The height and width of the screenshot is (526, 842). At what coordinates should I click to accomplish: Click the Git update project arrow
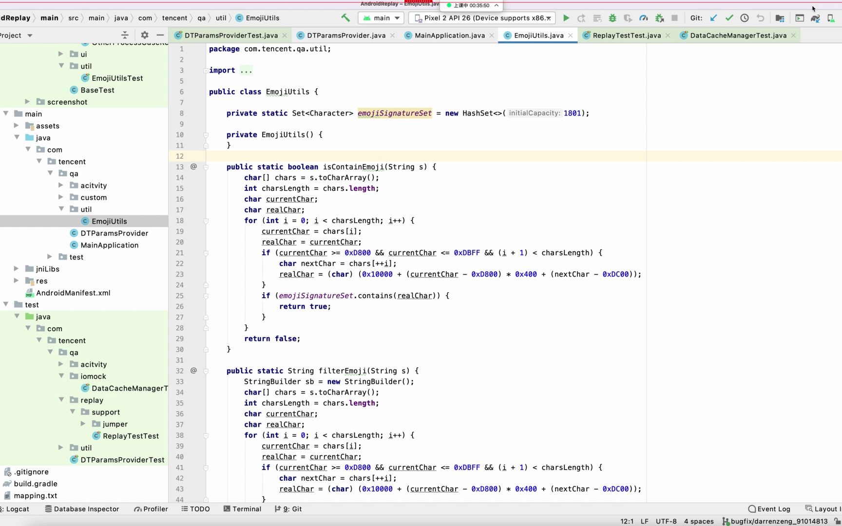click(713, 18)
